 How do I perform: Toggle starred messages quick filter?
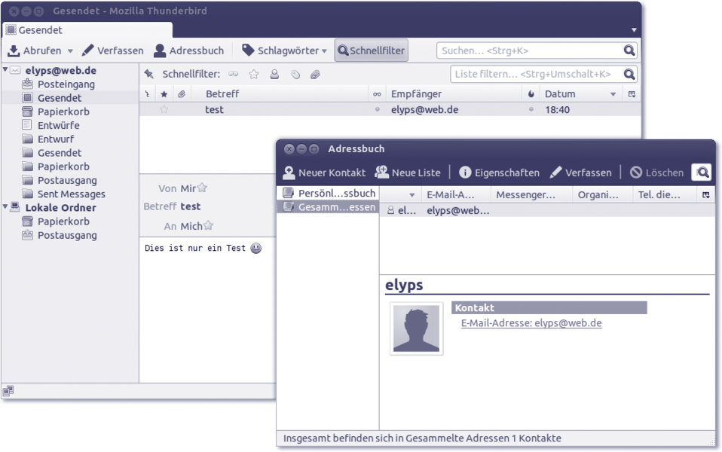254,75
